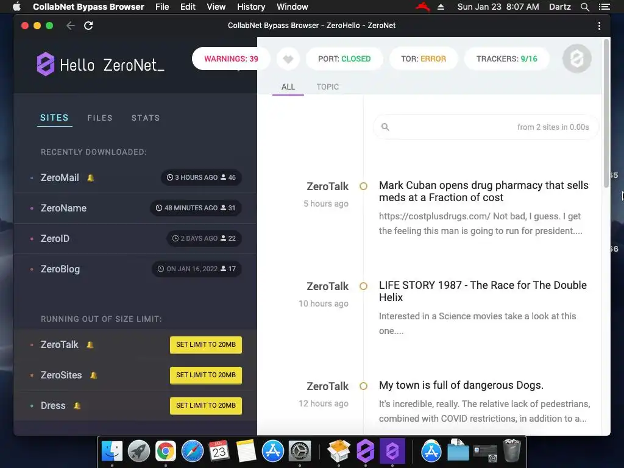The image size is (624, 468).
Task: Click ZeroMail 3 HOURS AGO badge
Action: coord(201,177)
